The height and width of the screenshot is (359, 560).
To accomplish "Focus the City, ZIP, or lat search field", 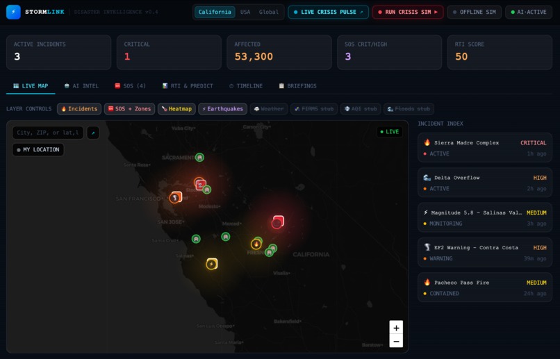I will [48, 133].
